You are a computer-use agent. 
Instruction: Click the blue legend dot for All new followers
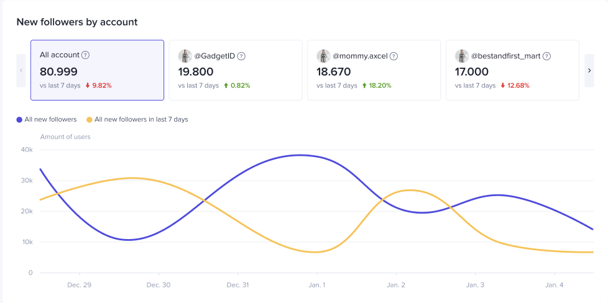pyautogui.click(x=19, y=119)
